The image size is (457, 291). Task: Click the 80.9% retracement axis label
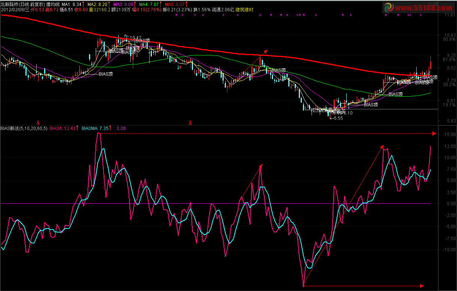pos(449,39)
